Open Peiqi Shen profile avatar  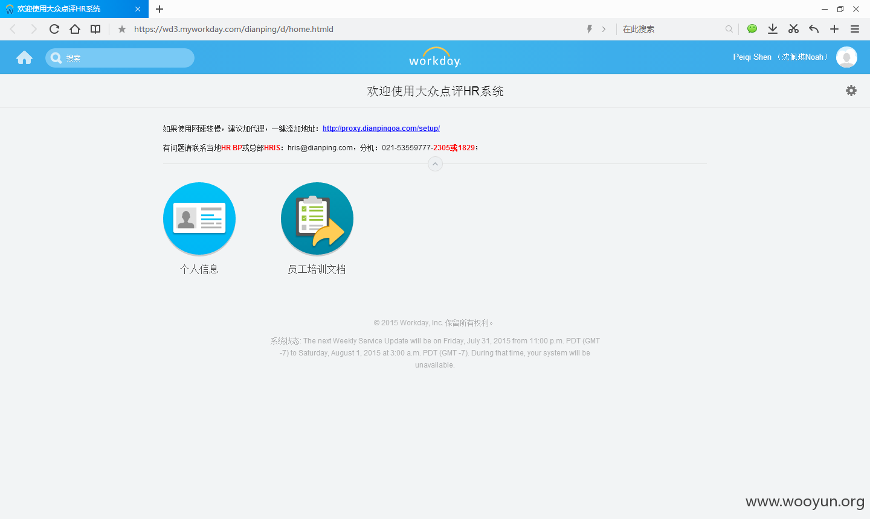click(x=846, y=57)
